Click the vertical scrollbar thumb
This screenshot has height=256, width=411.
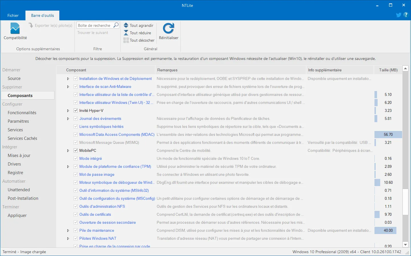tap(405, 202)
